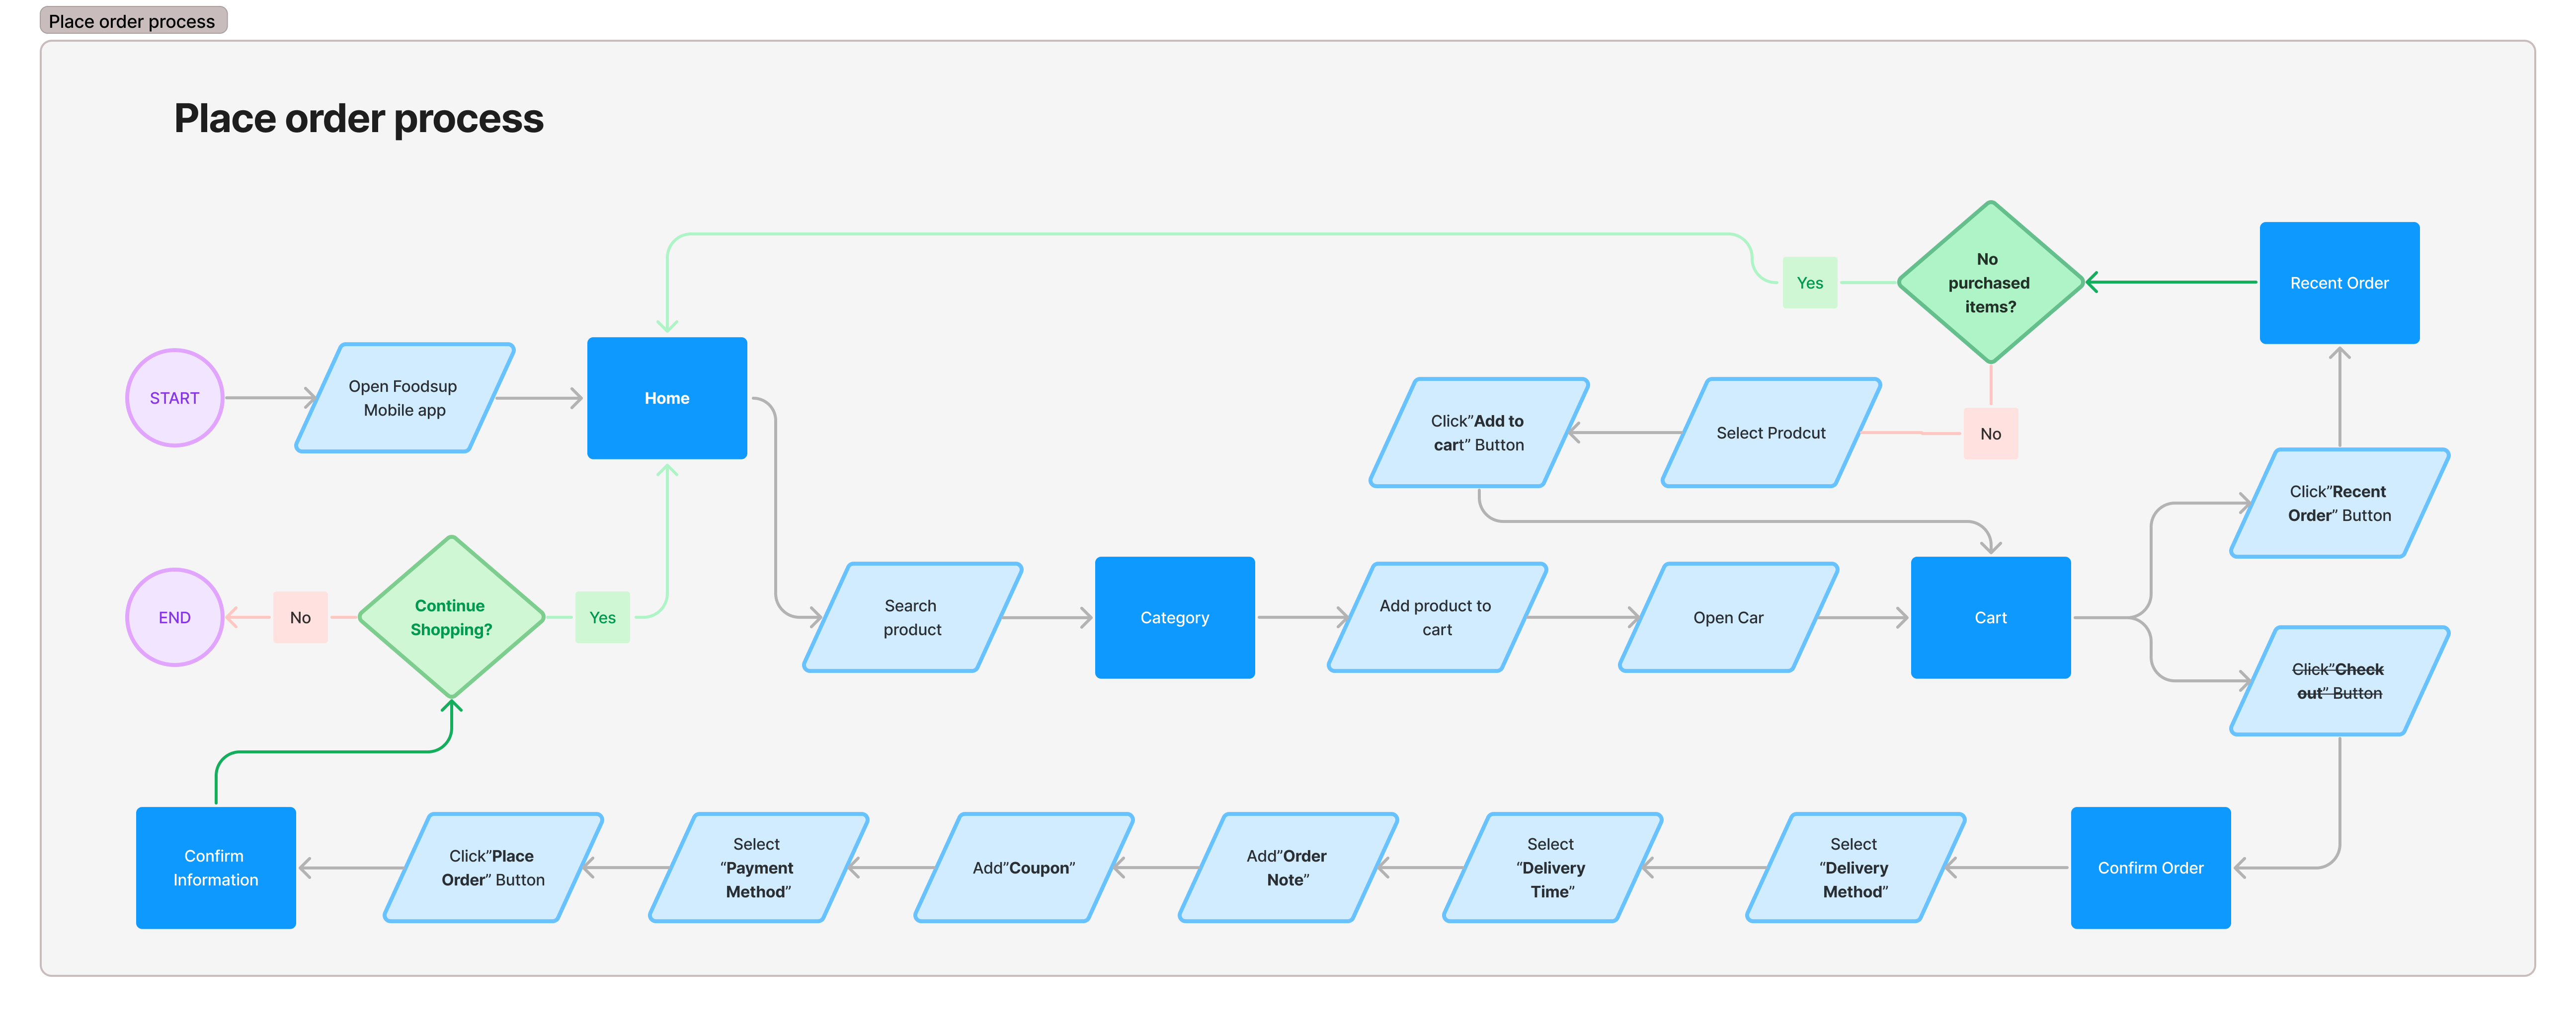Click the 'Open Foodsup Mobile app' parallelogram
Viewport: 2576px width, 1017px height.
[x=404, y=398]
